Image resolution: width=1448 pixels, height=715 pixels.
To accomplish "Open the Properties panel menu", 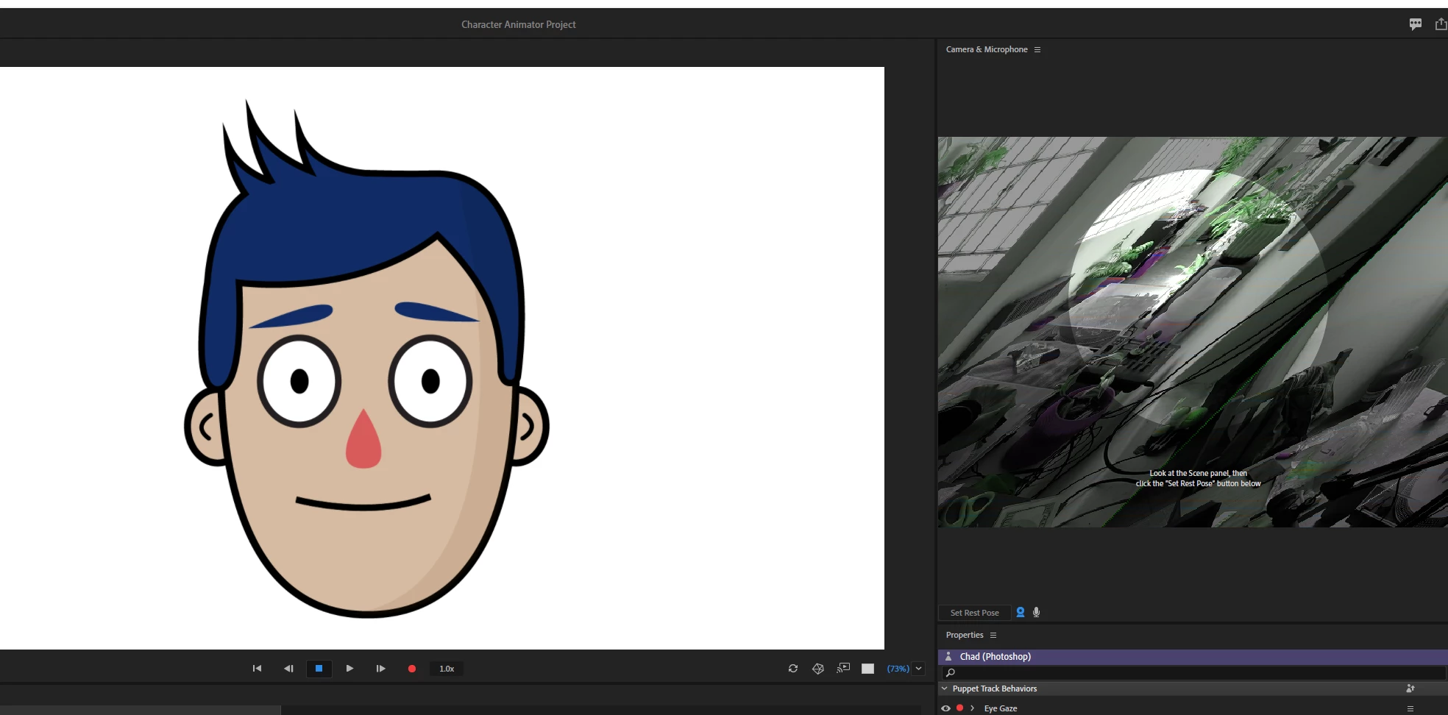I will (993, 635).
